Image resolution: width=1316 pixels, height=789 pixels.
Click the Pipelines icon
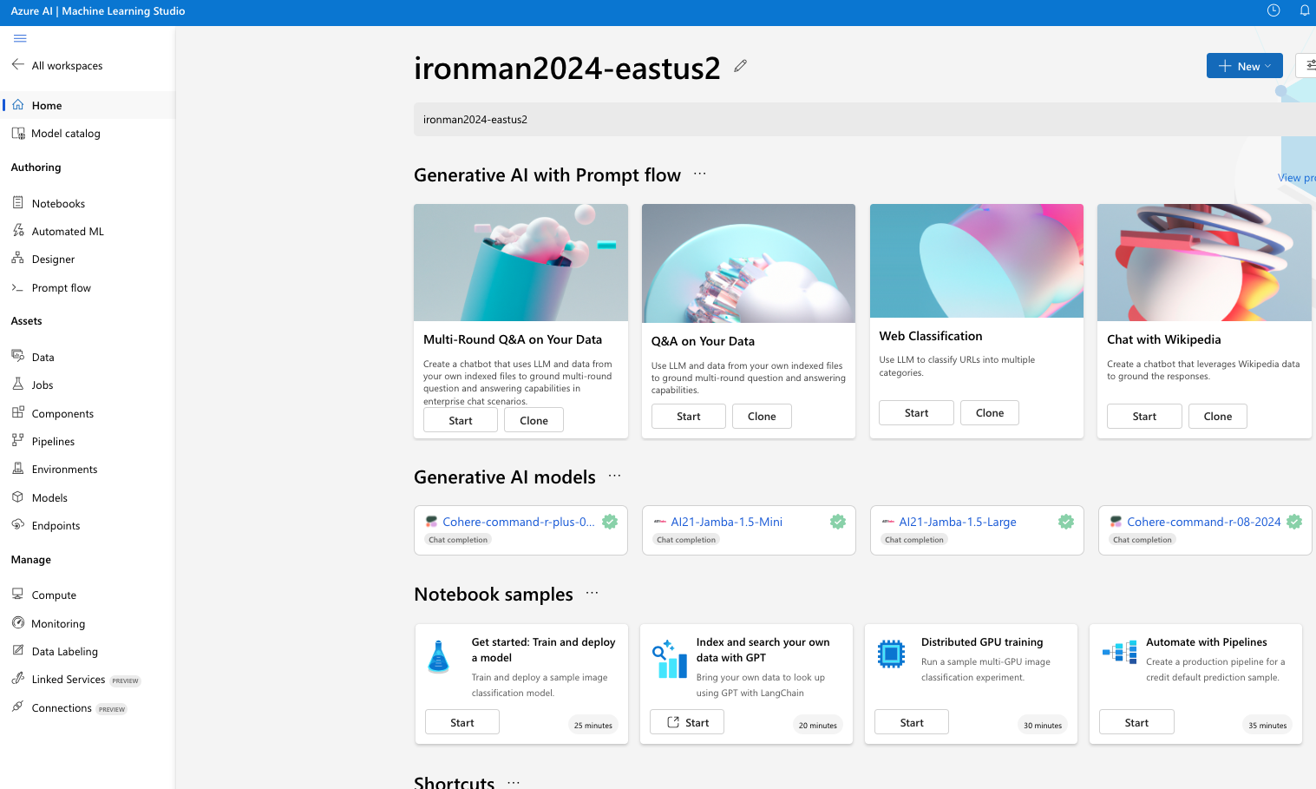tap(18, 441)
